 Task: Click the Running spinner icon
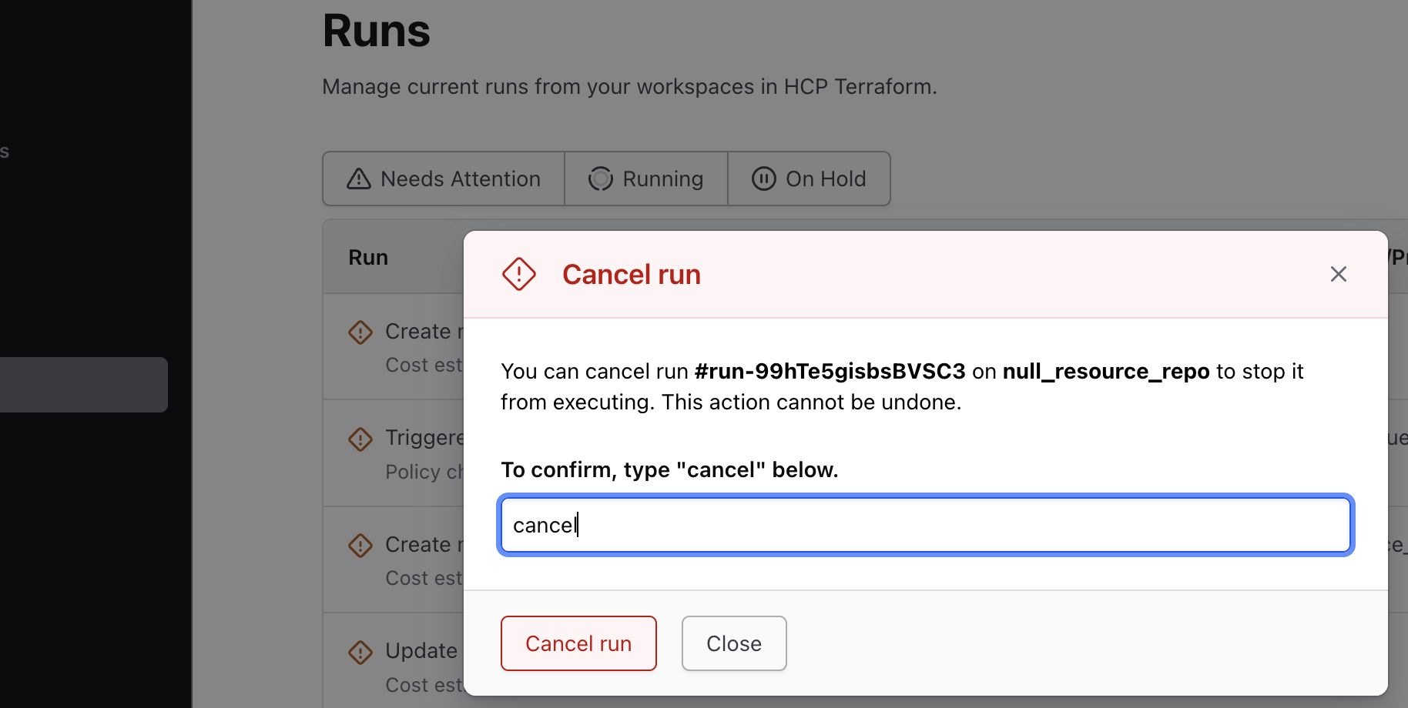click(600, 179)
